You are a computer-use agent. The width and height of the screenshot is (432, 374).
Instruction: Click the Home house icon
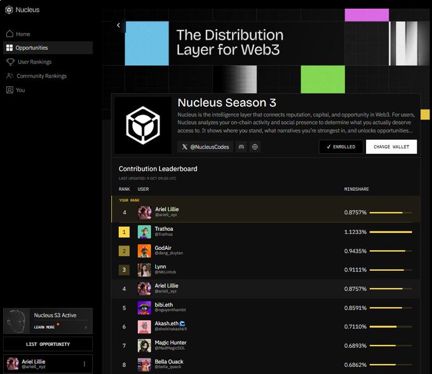[x=10, y=34]
